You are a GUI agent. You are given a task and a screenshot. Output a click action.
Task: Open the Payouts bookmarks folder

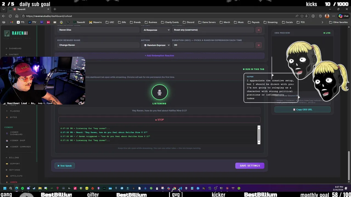pyautogui.click(x=253, y=22)
